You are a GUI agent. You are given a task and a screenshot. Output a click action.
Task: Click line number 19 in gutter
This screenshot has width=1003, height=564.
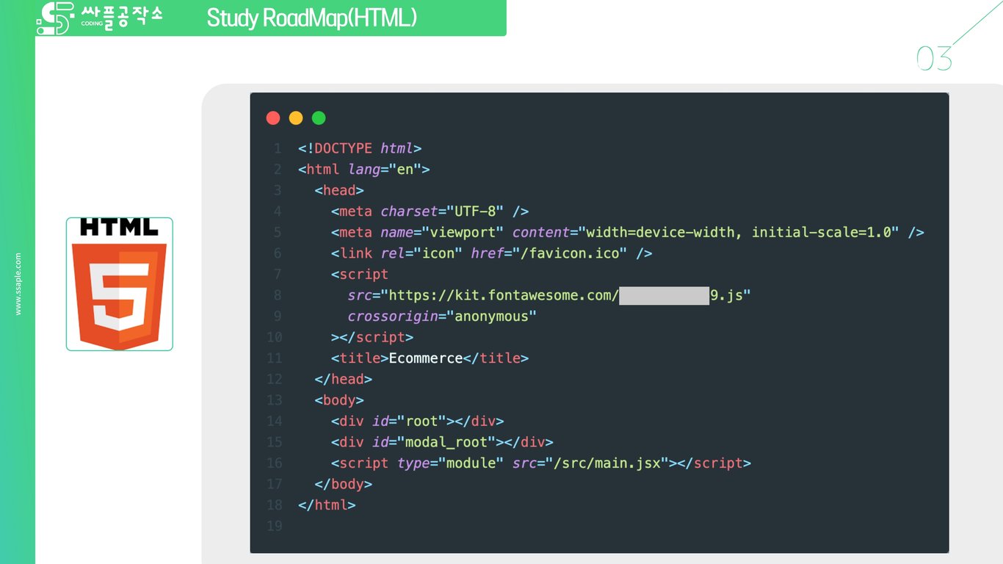274,526
